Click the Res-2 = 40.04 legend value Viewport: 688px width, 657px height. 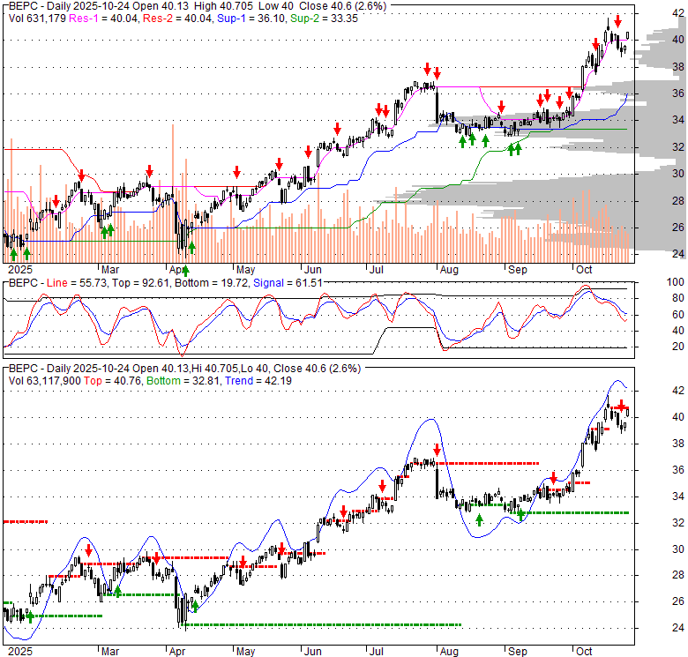tap(176, 19)
